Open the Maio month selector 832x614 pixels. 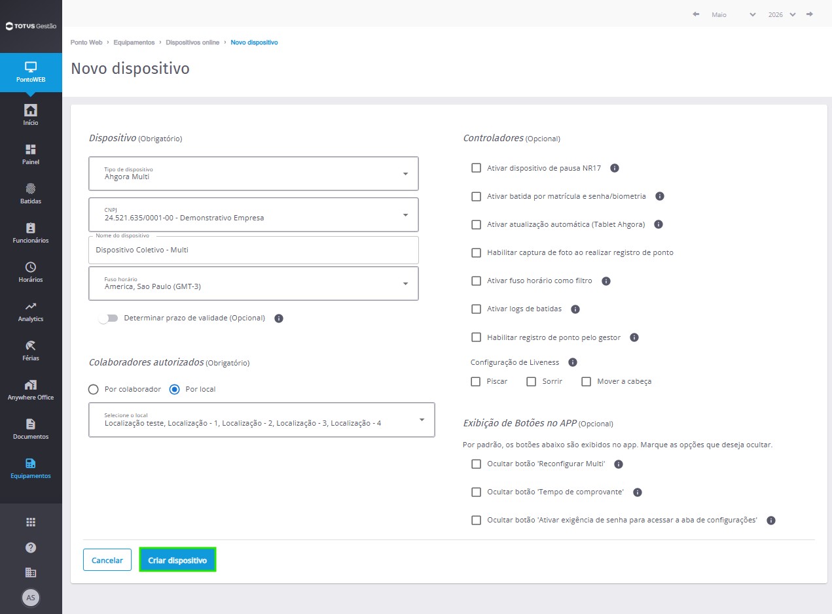[x=733, y=14]
